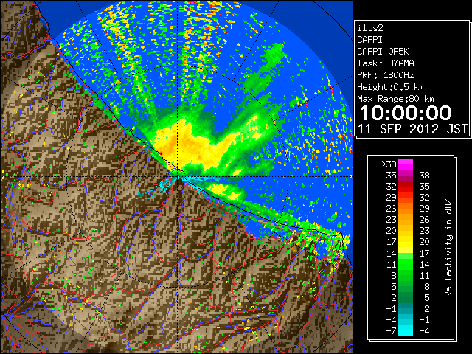The width and height of the screenshot is (472, 354).
Task: Click the 'ilts2' label in info box
Action: (x=370, y=28)
